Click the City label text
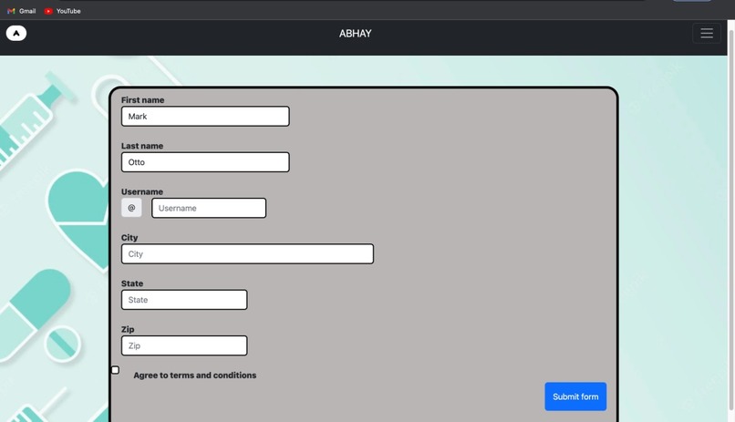735x422 pixels. pos(129,238)
